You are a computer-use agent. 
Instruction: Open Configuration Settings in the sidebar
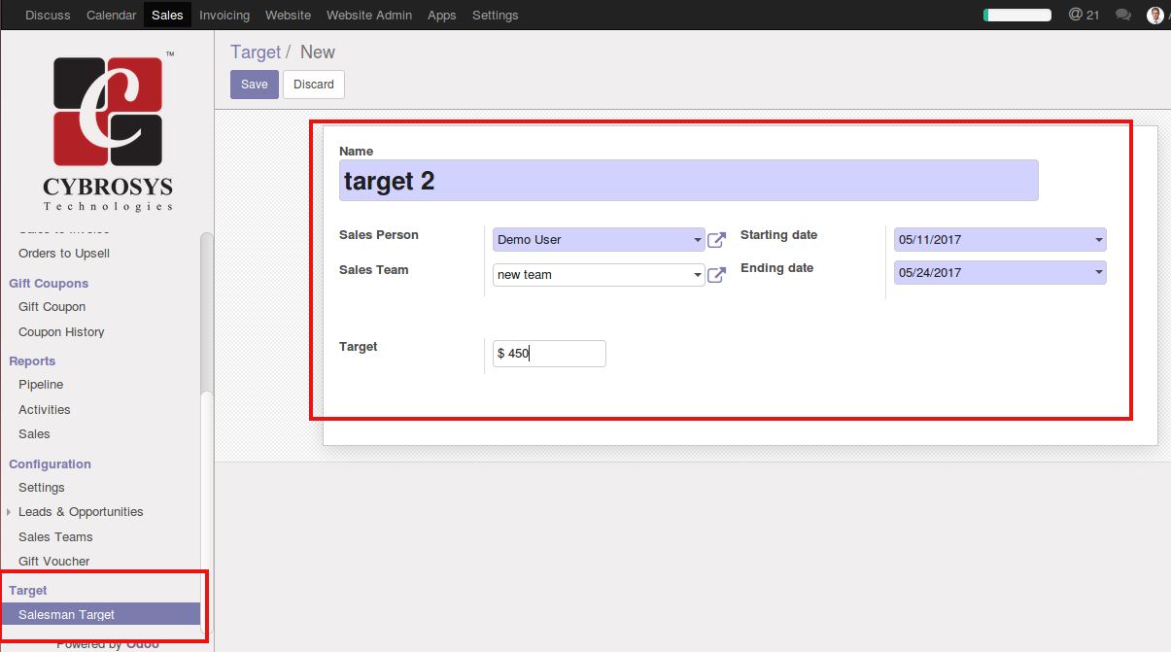click(x=42, y=488)
